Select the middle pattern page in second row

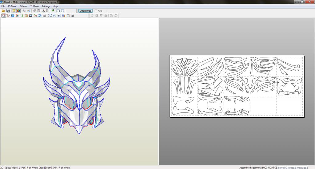click(237, 86)
